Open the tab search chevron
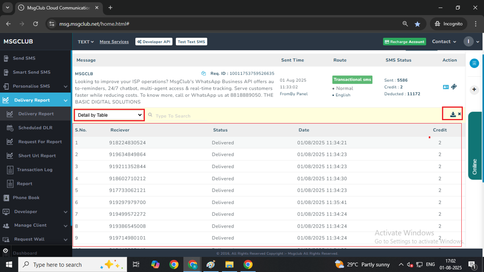This screenshot has height=272, width=484. coord(8,8)
